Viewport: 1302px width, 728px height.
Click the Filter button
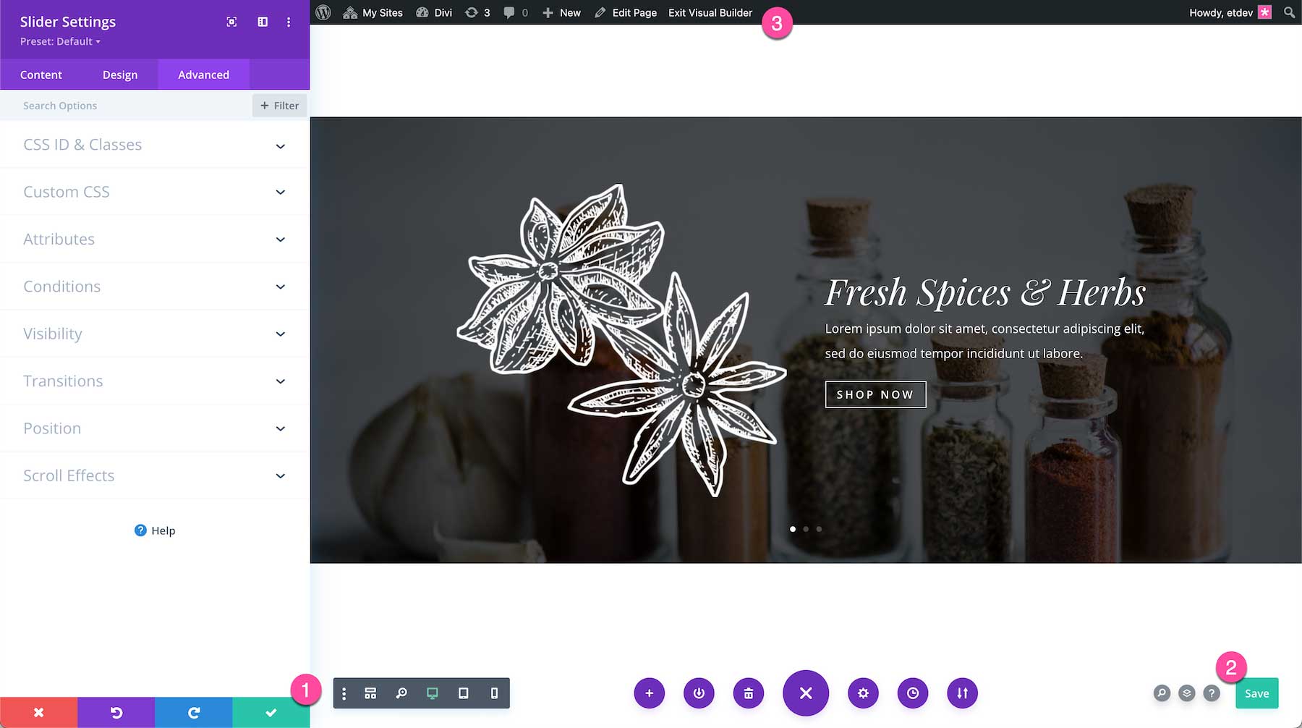(279, 106)
